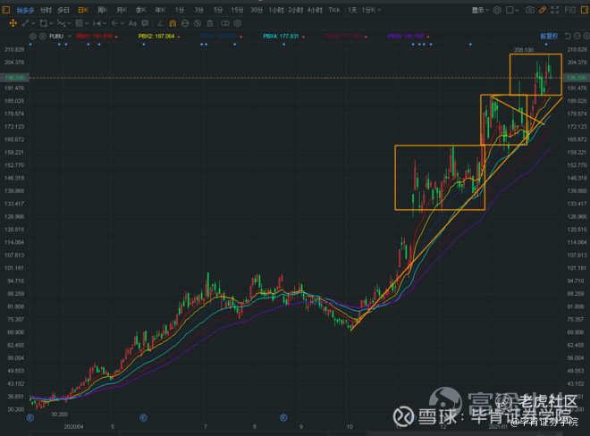Expand the line tool options arrow
Screen dimensions: 590x436
click(x=33, y=24)
